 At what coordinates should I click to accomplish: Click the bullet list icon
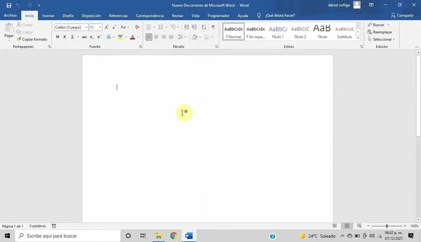point(149,27)
